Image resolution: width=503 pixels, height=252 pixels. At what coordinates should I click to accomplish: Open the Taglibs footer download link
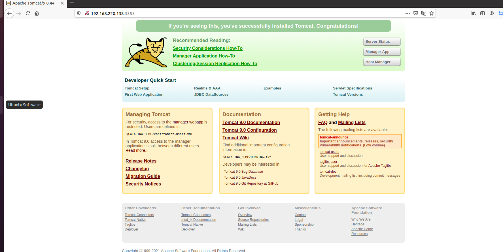130,225
